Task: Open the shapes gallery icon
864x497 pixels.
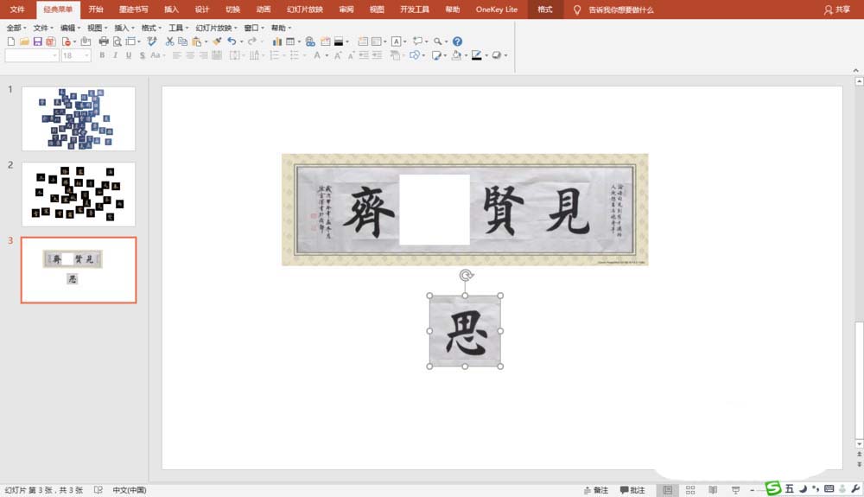Action: 415,55
